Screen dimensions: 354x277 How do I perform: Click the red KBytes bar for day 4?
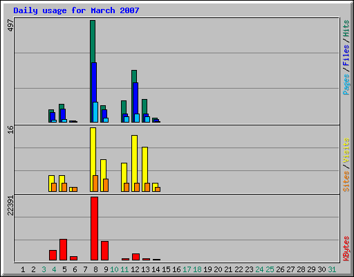(53, 255)
